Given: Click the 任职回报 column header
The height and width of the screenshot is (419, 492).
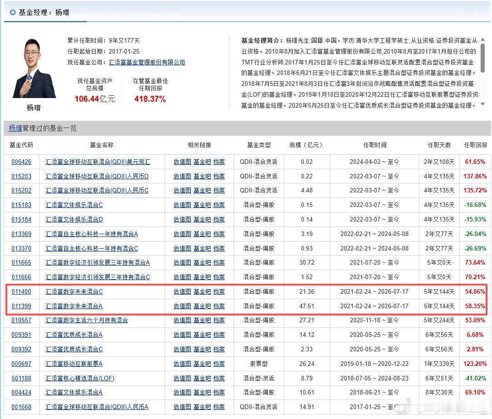Looking at the screenshot, I should coord(476,145).
